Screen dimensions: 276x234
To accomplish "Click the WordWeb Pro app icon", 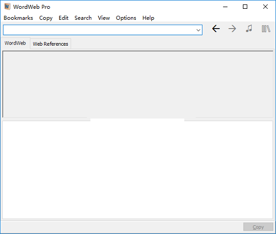I will pos(7,7).
